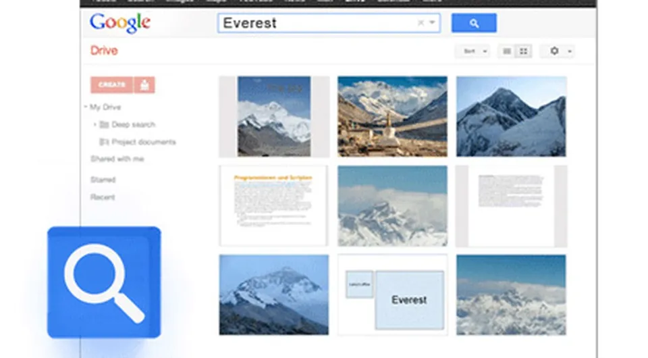Screen dimensions: 648x358
Task: Open the Starred section
Action: (x=103, y=180)
